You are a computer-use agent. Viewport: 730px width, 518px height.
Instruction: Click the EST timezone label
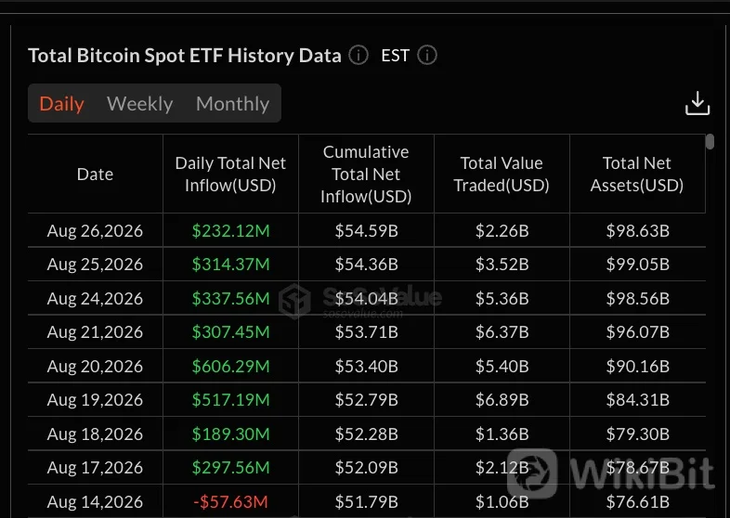tap(395, 56)
